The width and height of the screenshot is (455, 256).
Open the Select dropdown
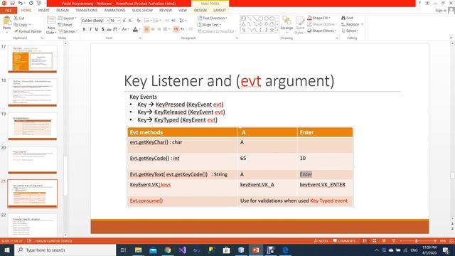[350, 31]
